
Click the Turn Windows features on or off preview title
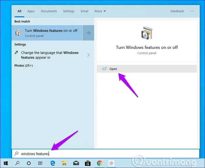147,47
